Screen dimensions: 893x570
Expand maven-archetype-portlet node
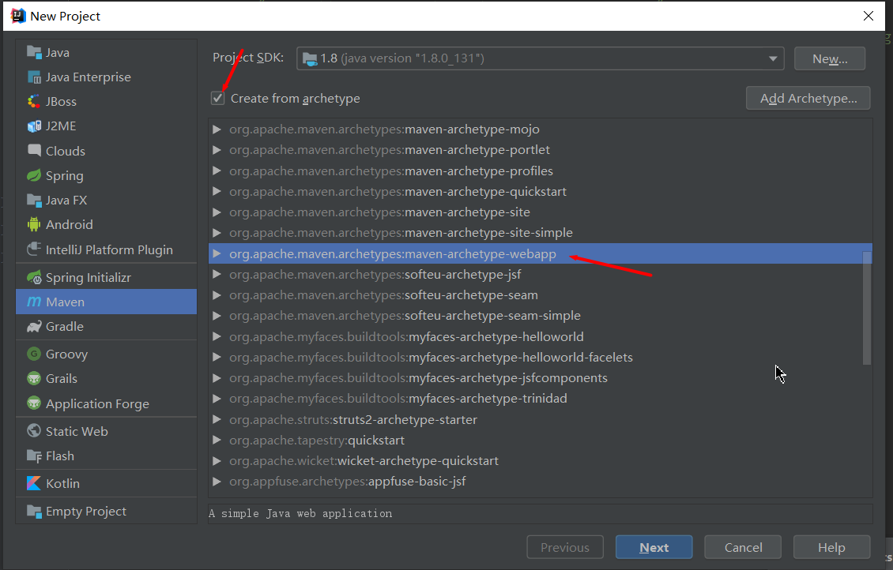(x=217, y=150)
